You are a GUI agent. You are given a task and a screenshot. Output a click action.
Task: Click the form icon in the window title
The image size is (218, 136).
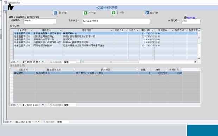[x=5, y=3]
